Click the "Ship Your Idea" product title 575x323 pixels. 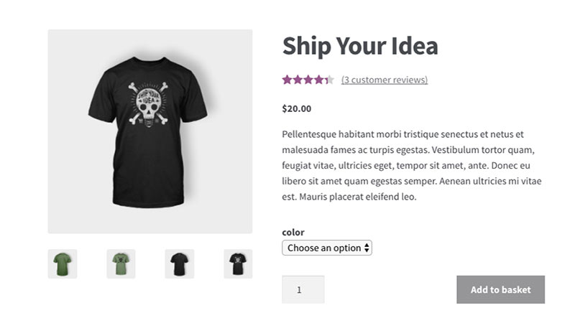click(x=360, y=47)
